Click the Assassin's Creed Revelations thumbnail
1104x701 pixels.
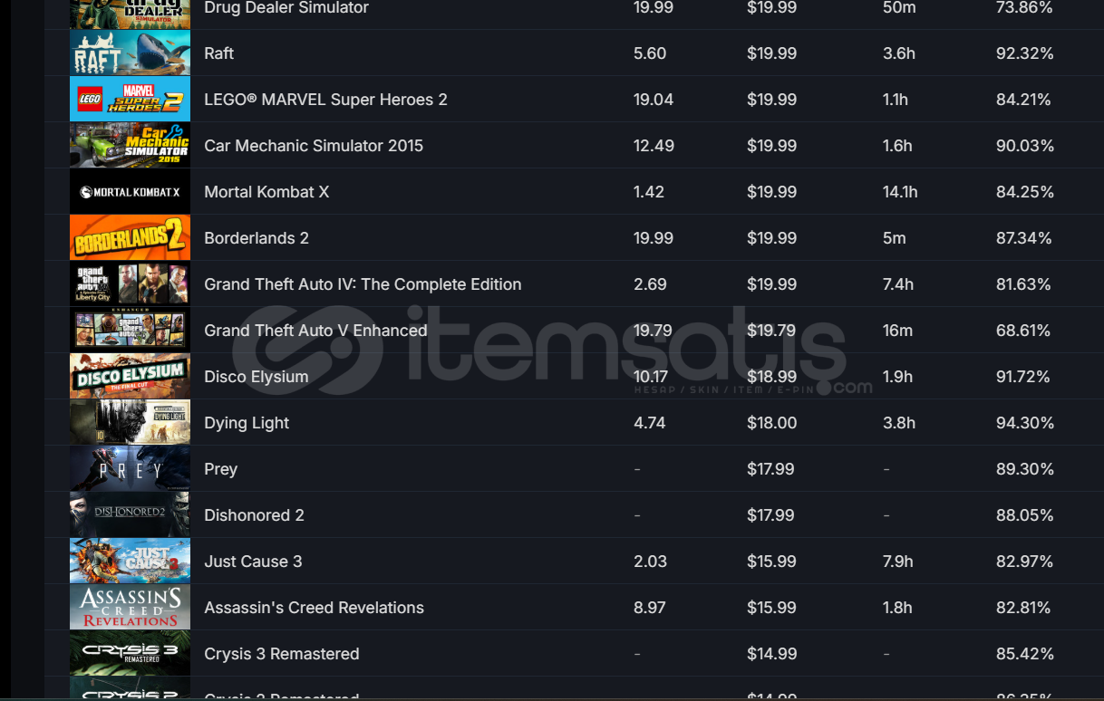[130, 608]
